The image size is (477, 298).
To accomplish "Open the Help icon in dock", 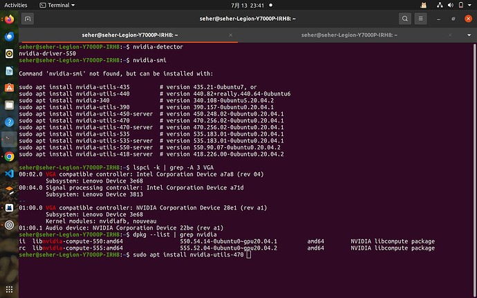I will pos(9,122).
